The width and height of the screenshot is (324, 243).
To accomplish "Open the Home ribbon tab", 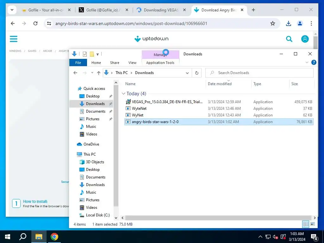I will click(96, 63).
